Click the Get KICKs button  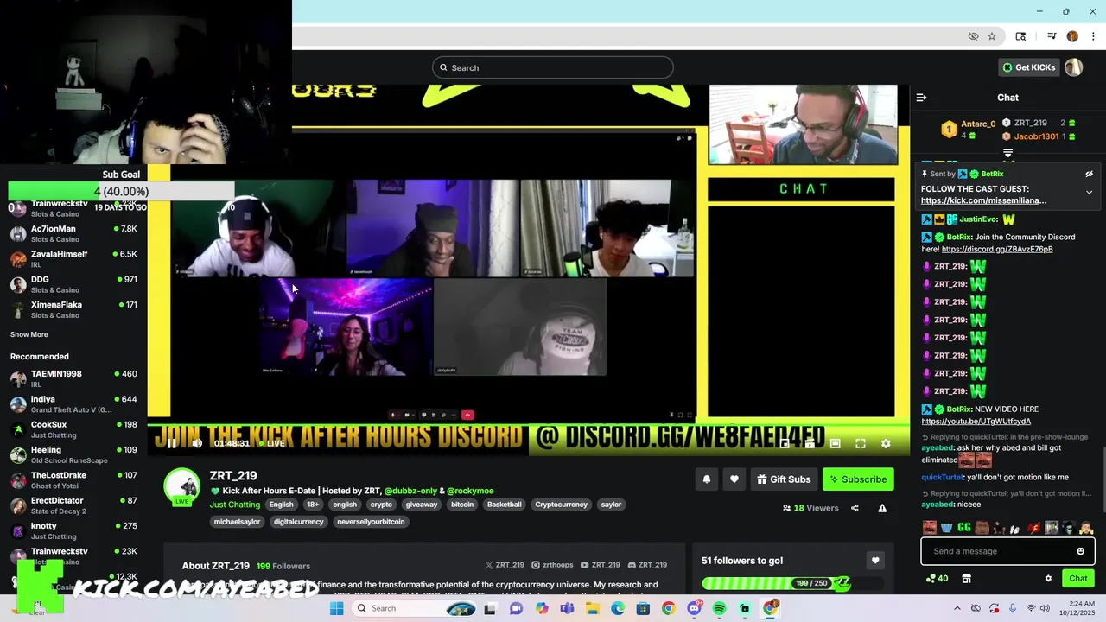pyautogui.click(x=1028, y=67)
